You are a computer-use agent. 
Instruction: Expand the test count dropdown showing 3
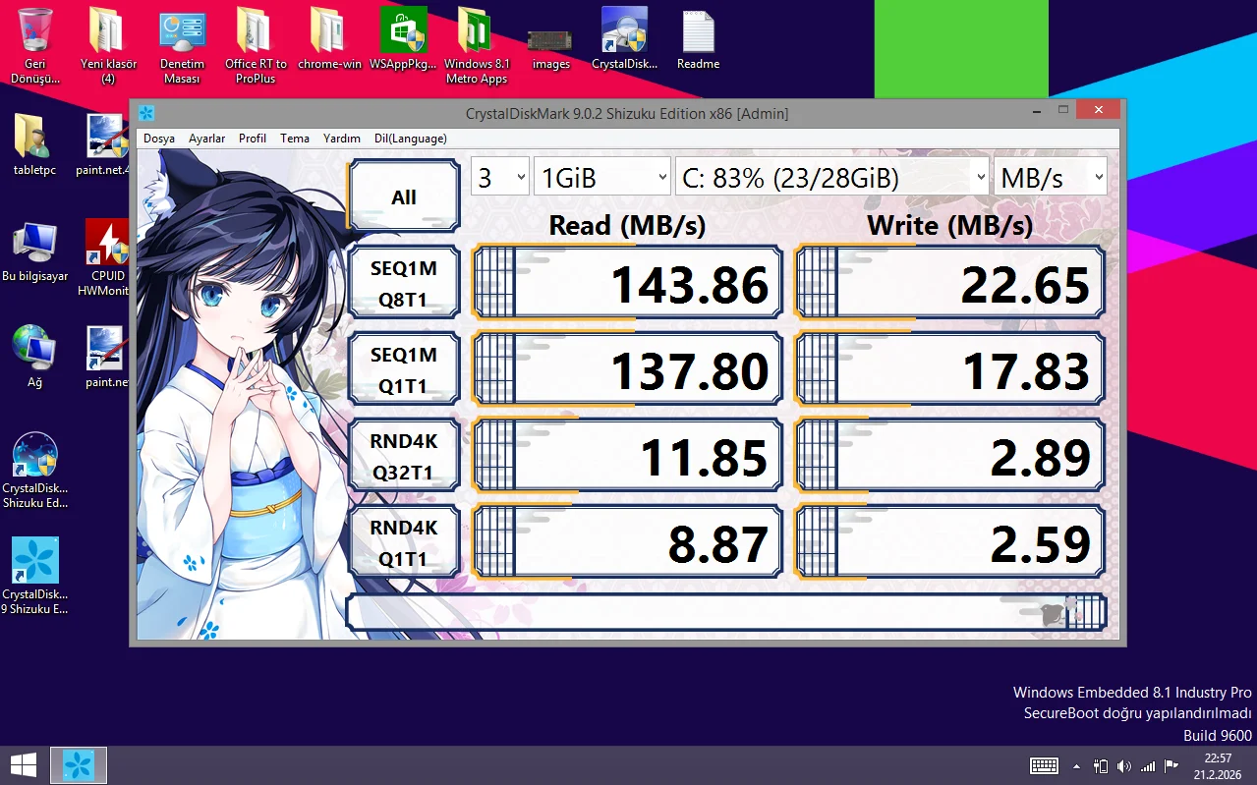pyautogui.click(x=500, y=178)
